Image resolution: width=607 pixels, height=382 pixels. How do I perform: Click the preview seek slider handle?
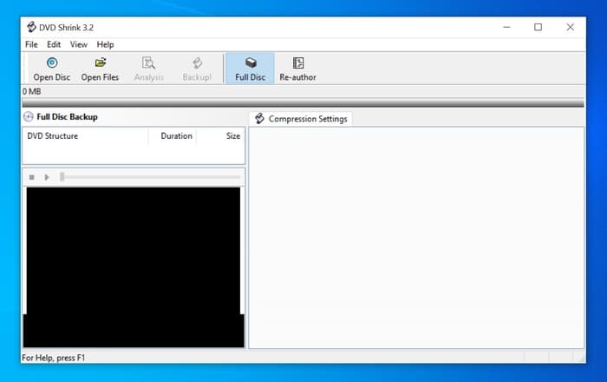click(62, 177)
